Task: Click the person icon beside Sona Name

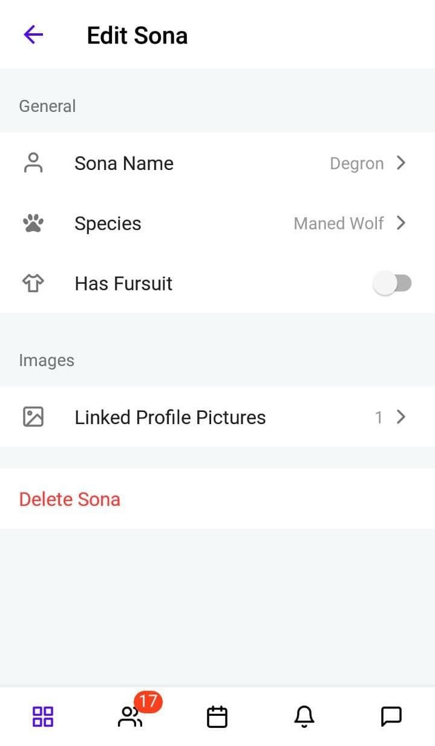Action: point(33,163)
